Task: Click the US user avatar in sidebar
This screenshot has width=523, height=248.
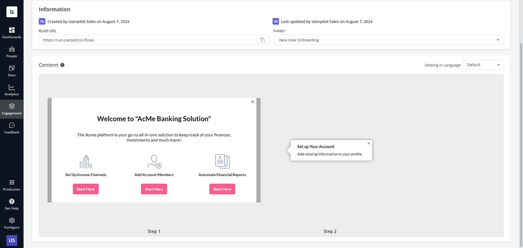Action: [12, 240]
